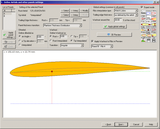Click the Help button
The height and width of the screenshot is (129, 160).
point(151,125)
